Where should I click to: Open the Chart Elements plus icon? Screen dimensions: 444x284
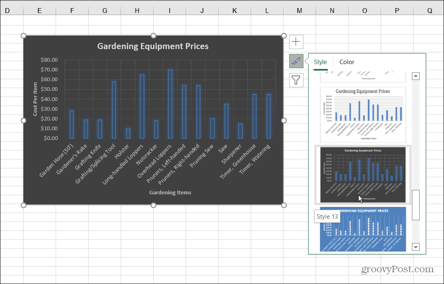296,41
